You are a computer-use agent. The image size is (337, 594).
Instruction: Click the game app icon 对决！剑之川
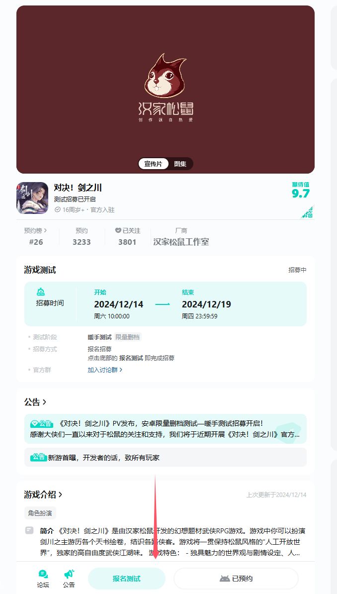tap(32, 198)
